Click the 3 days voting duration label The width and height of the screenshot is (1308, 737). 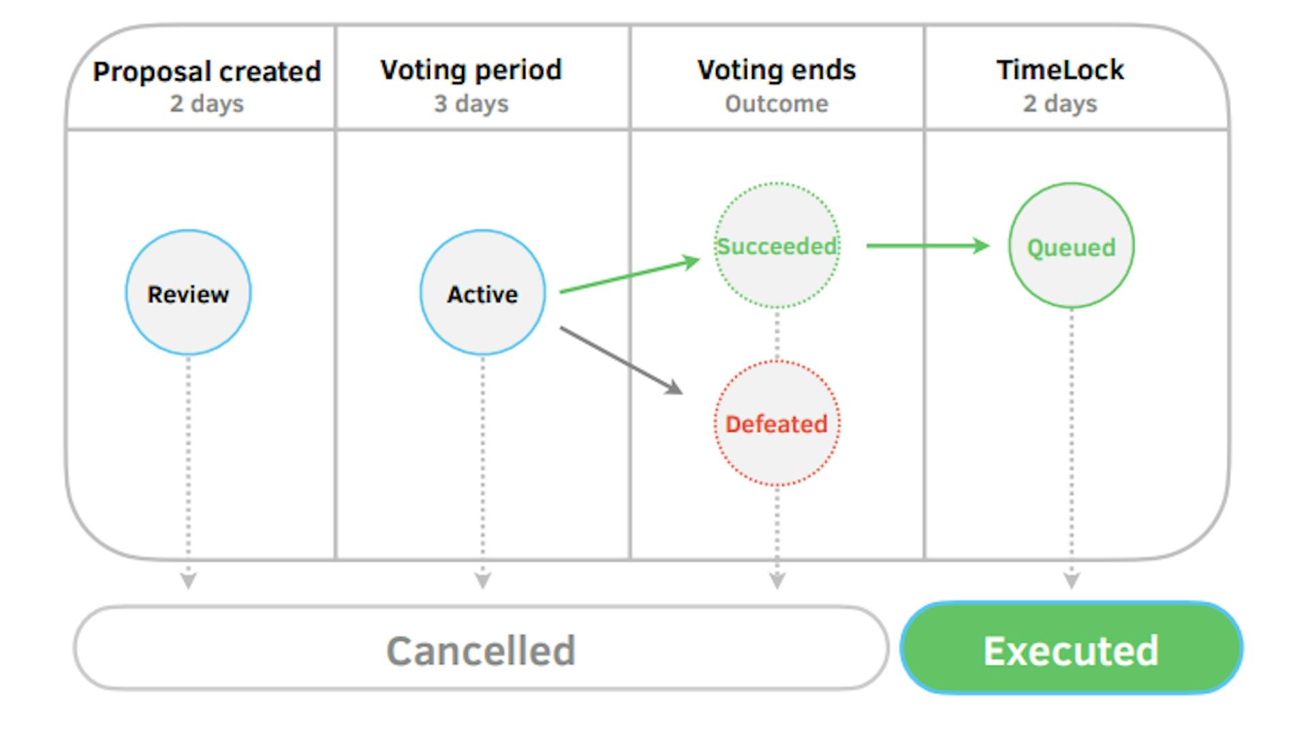471,104
